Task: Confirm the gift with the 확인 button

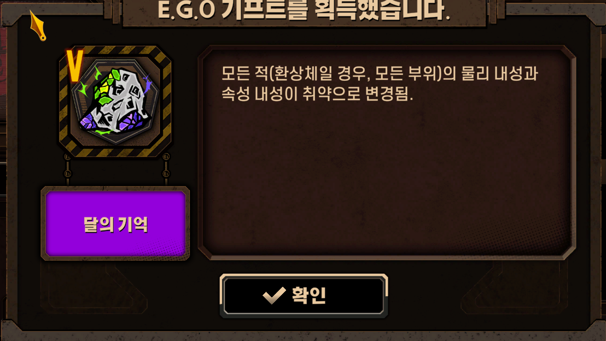Action: pyautogui.click(x=304, y=296)
